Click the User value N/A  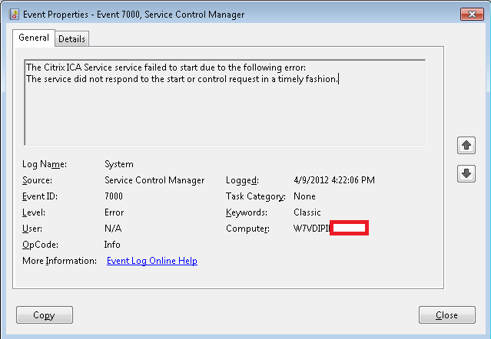click(x=113, y=229)
